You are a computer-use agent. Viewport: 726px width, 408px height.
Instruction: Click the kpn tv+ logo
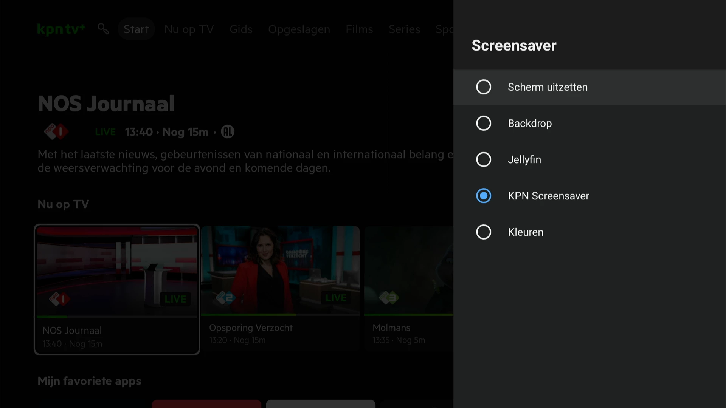click(61, 29)
